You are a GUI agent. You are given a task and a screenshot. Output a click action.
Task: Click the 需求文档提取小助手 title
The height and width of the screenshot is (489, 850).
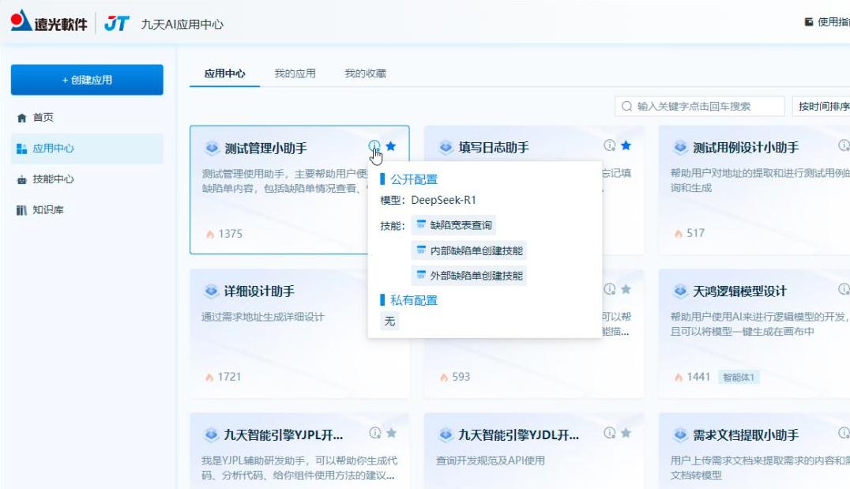click(x=746, y=434)
